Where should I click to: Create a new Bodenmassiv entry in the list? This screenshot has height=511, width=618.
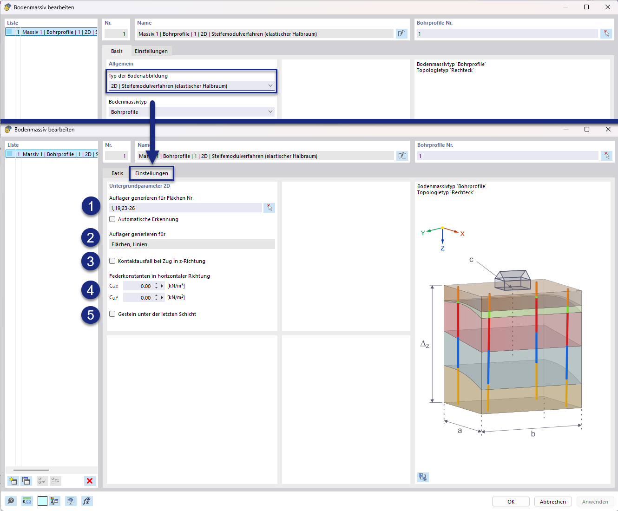(13, 481)
